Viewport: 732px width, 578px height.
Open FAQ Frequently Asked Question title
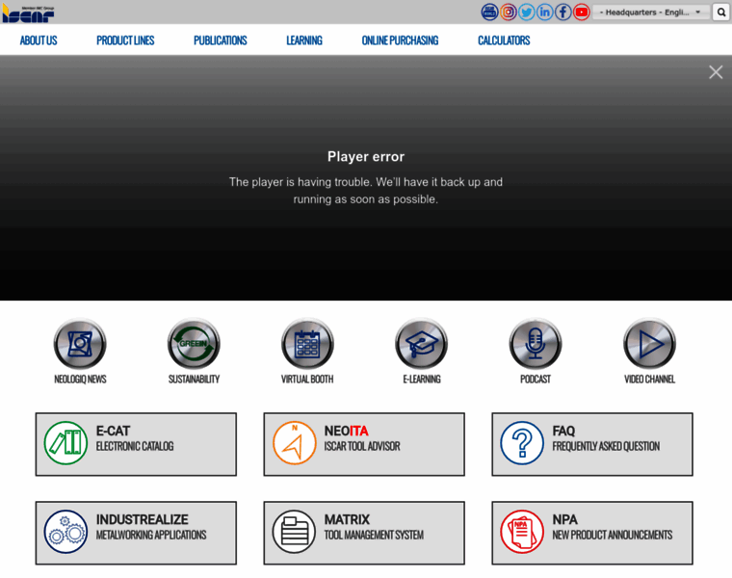pos(606,438)
